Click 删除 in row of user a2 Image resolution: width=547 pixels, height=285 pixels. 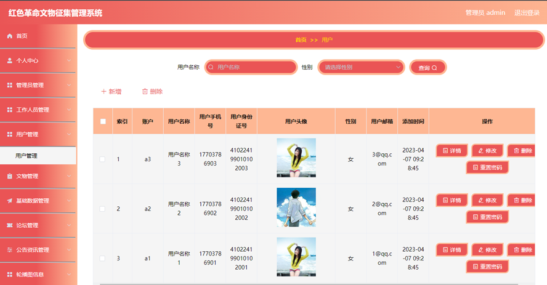521,200
